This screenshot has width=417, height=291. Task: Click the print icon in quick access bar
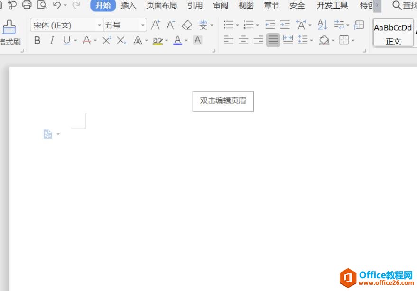pyautogui.click(x=27, y=5)
